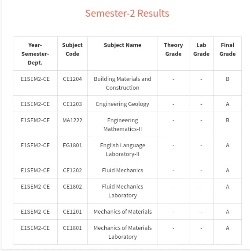This screenshot has width=250, height=251.
Task: Click the Semester-2 Results heading
Action: pyautogui.click(x=127, y=13)
